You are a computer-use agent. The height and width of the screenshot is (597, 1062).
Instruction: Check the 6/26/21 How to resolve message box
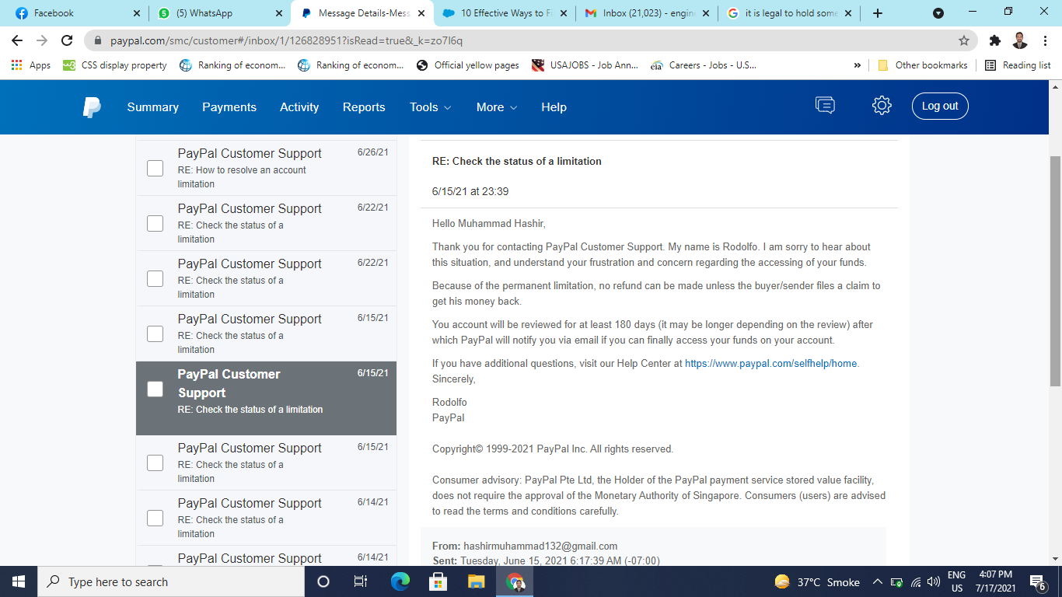tap(155, 168)
